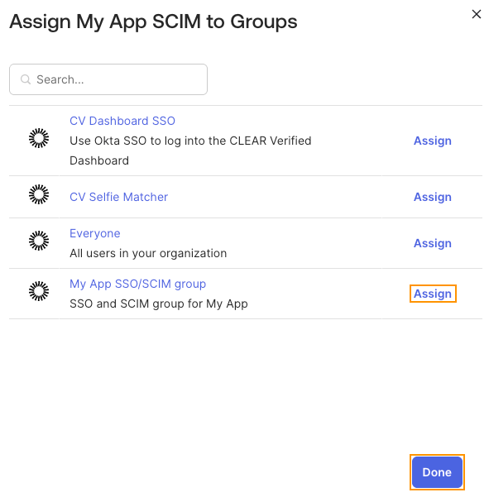This screenshot has height=502, width=489.
Task: Assign the Everyone group
Action: coord(433,243)
